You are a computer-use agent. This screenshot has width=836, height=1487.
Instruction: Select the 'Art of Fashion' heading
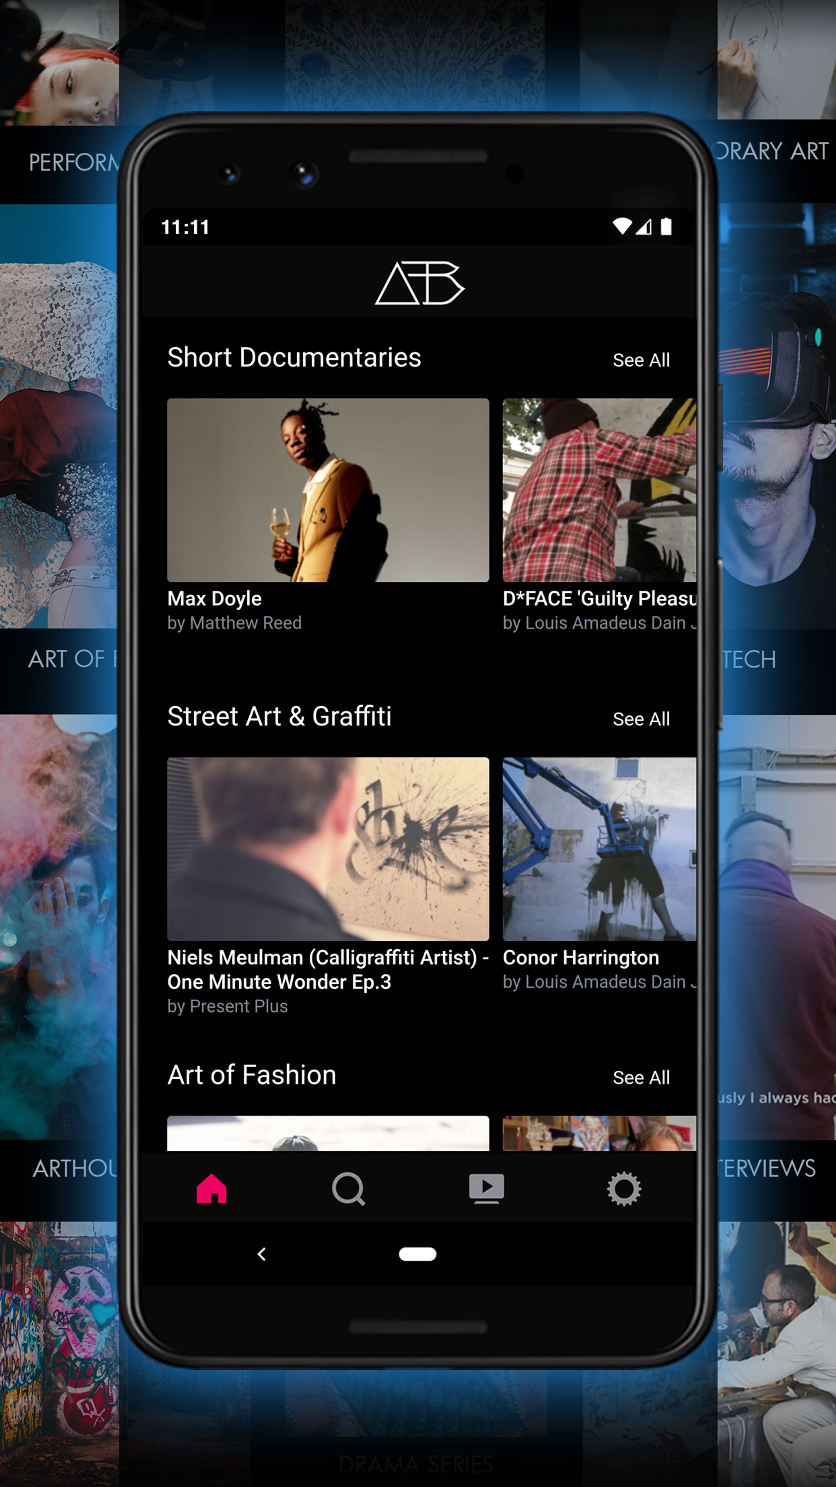[252, 1075]
